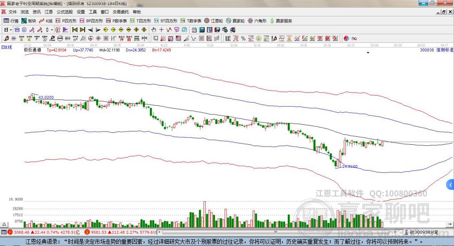Open the 文件 menu

(x=12, y=12)
